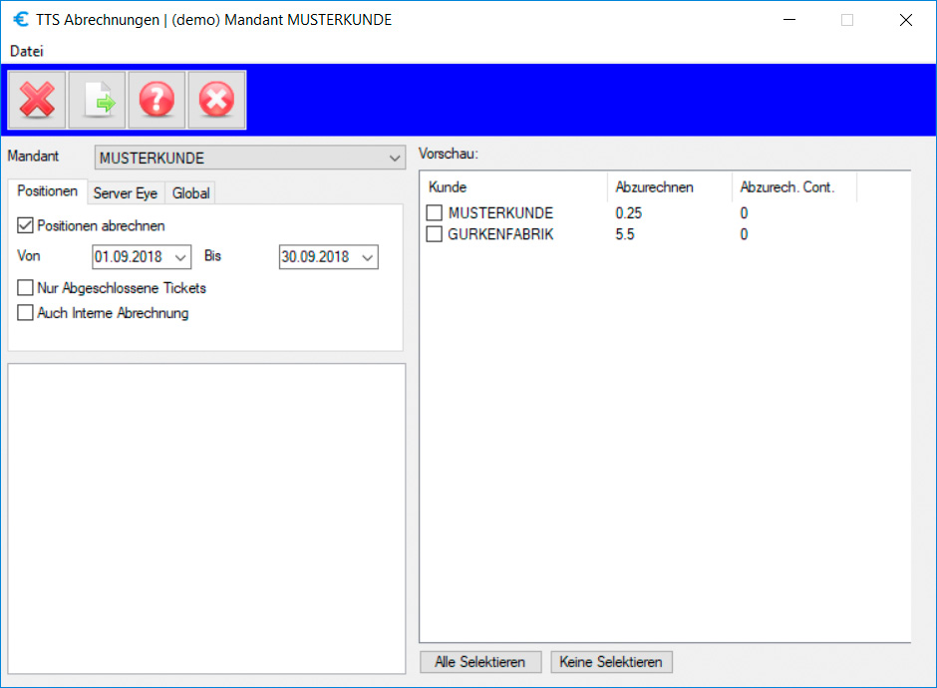Screen dimensions: 937x688
Task: Open the Von date picker dropdown arrow
Action: click(180, 257)
